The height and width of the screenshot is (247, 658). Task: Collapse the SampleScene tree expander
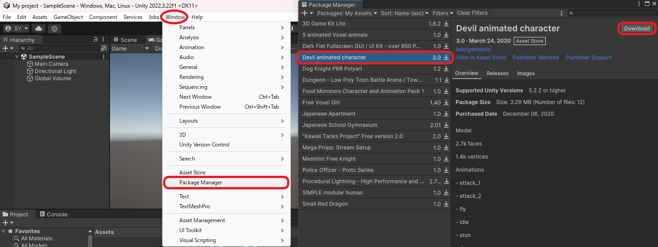[17, 57]
